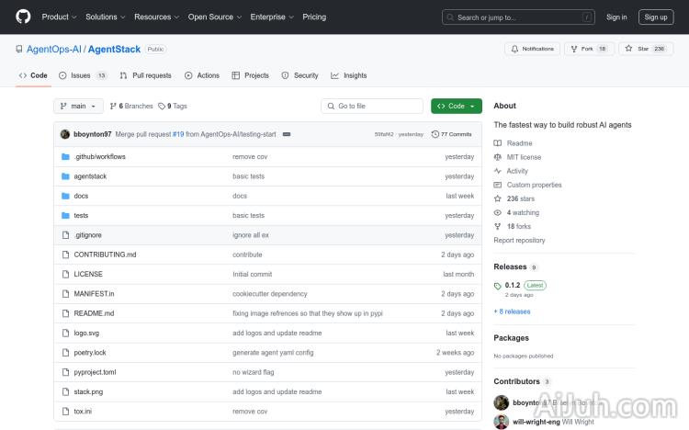Viewport: 689px width, 430px height.
Task: Click the Readme book icon
Action: 497,143
